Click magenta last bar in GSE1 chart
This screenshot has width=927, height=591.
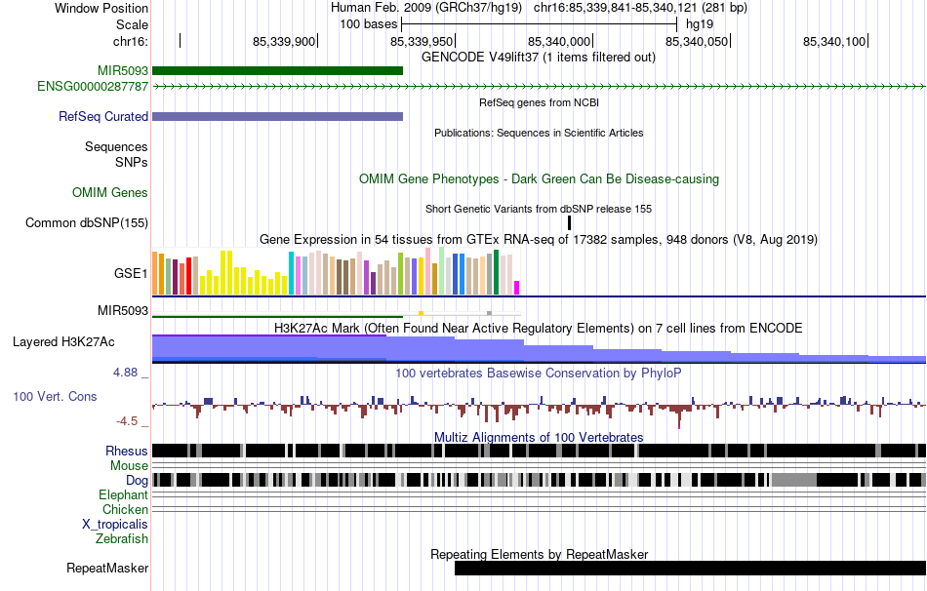point(517,288)
